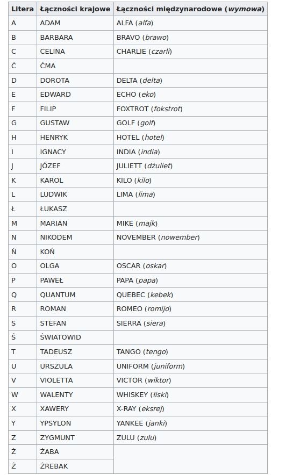Image resolution: width=286 pixels, height=475 pixels.
Task: Click the 'Łączności międzynarodowe (wymowa)' header
Action: [x=190, y=9]
